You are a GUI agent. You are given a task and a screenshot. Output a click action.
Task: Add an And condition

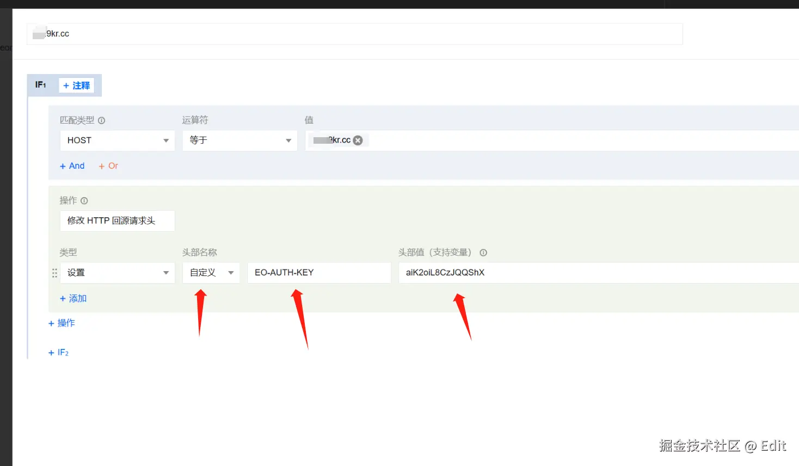click(x=71, y=165)
